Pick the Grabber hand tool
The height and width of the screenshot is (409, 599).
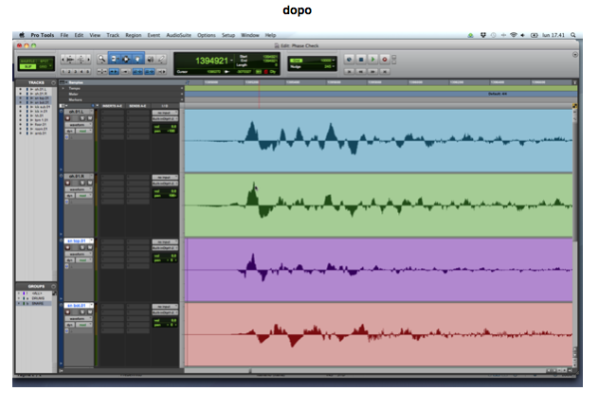(138, 59)
